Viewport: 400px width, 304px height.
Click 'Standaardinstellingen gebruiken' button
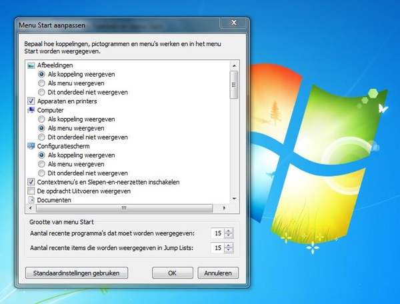click(x=77, y=273)
